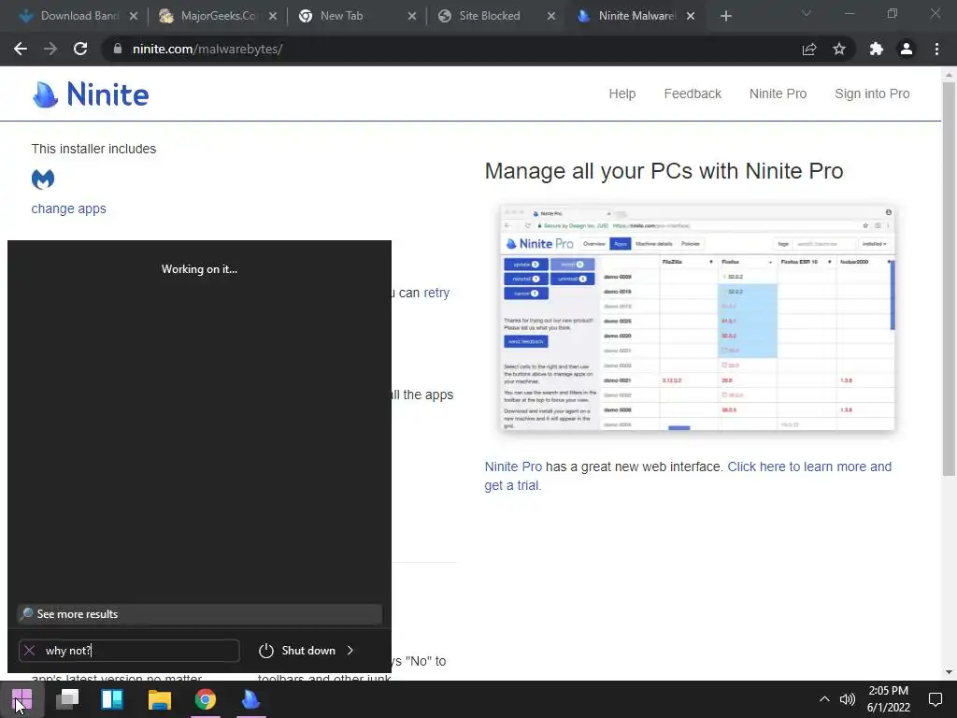The image size is (957, 718).
Task: Open File Explorer from the taskbar
Action: (x=159, y=699)
